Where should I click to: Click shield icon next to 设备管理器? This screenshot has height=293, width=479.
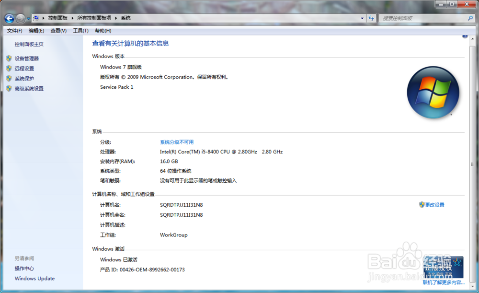pyautogui.click(x=9, y=58)
